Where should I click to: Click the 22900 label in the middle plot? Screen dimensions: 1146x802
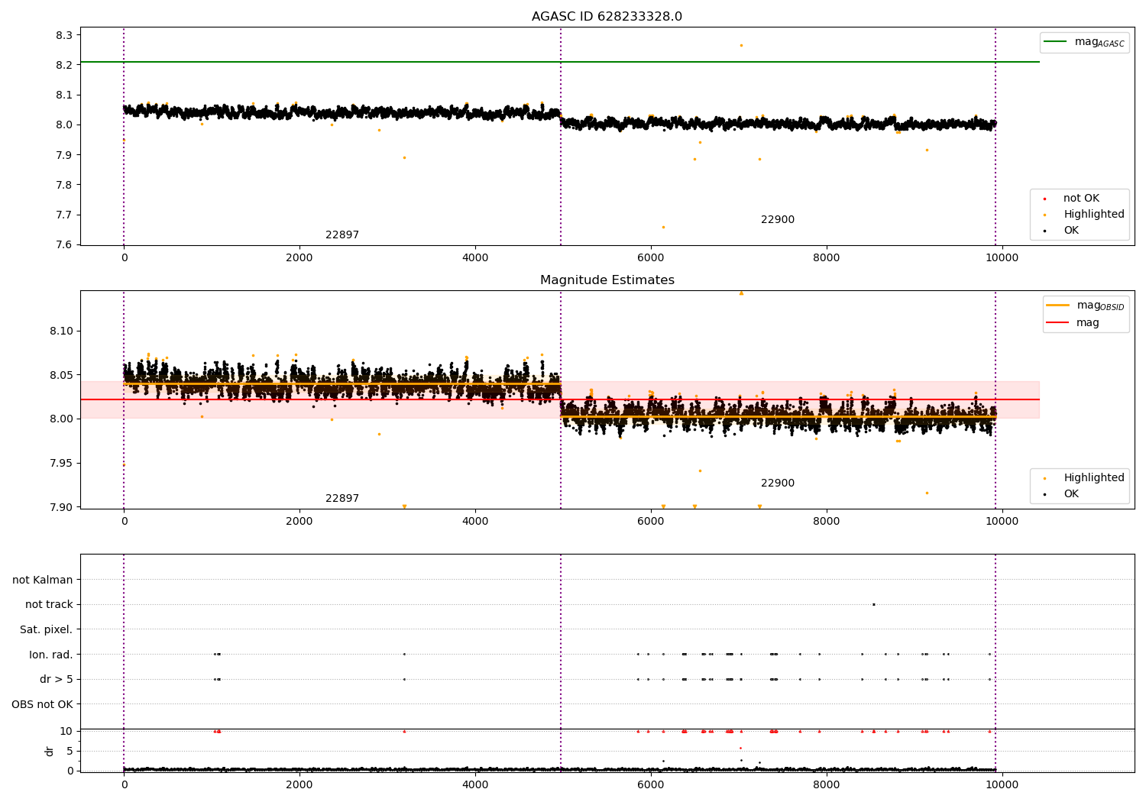[778, 483]
